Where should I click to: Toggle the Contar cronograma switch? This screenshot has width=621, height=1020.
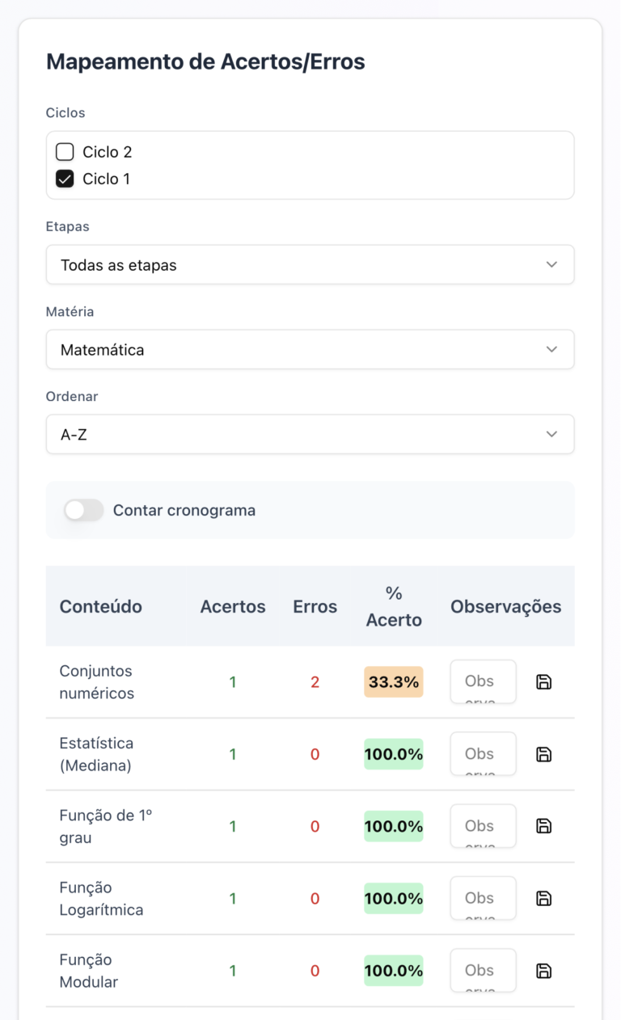(84, 510)
